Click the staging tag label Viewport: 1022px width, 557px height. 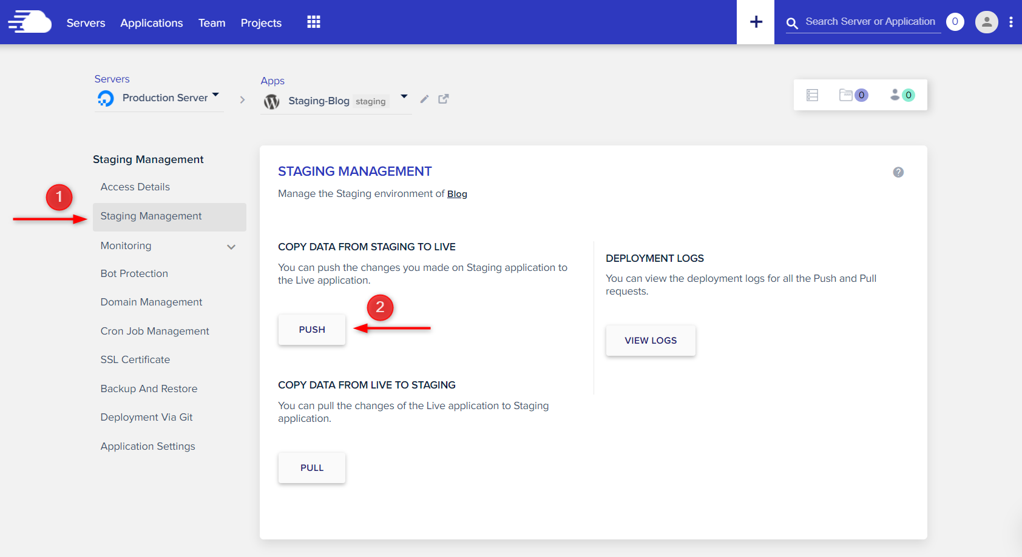tap(370, 101)
